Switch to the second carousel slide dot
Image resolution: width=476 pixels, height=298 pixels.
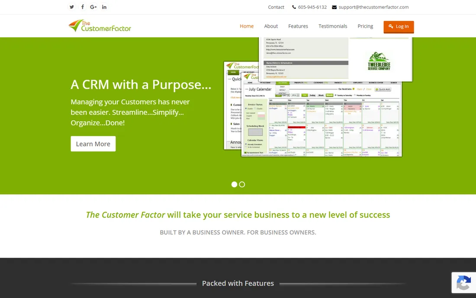click(242, 185)
